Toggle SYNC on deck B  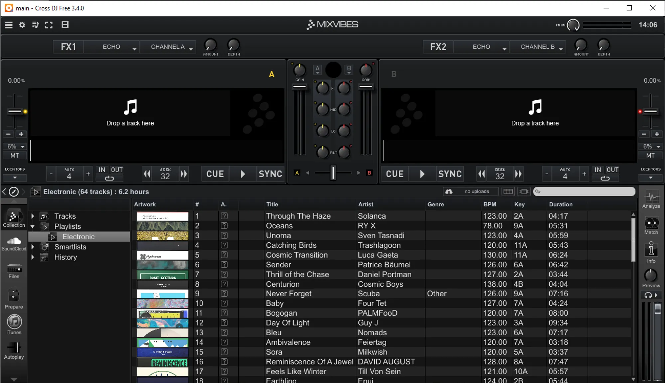(x=450, y=174)
